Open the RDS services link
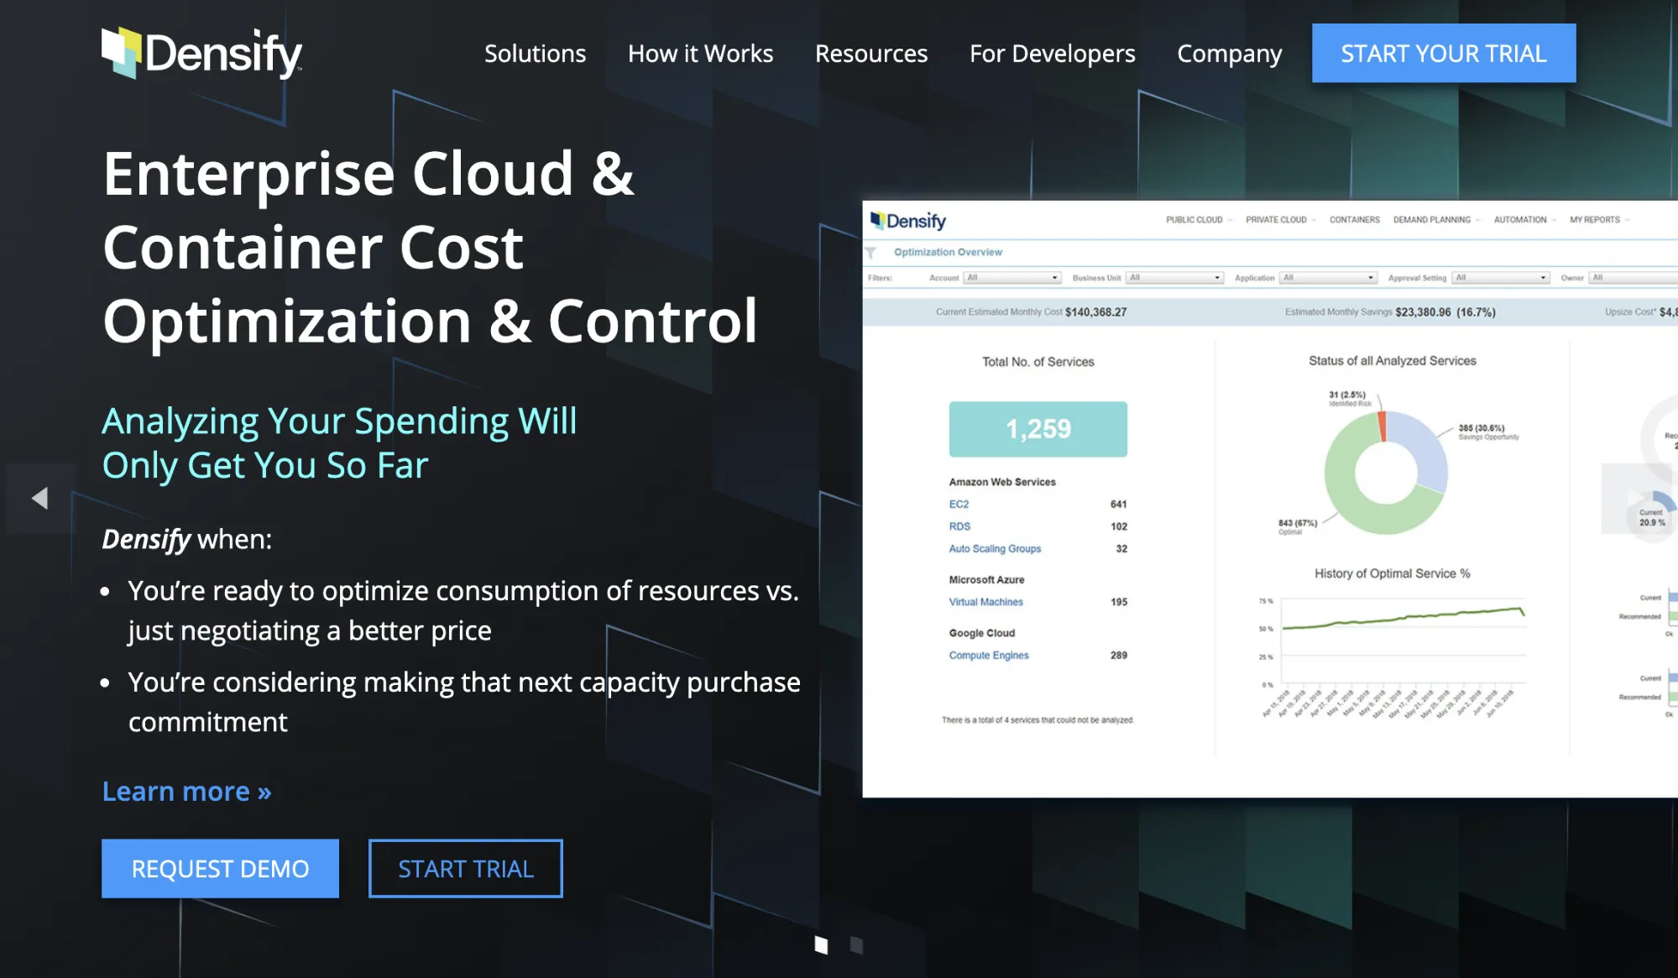1678x978 pixels. [x=959, y=526]
